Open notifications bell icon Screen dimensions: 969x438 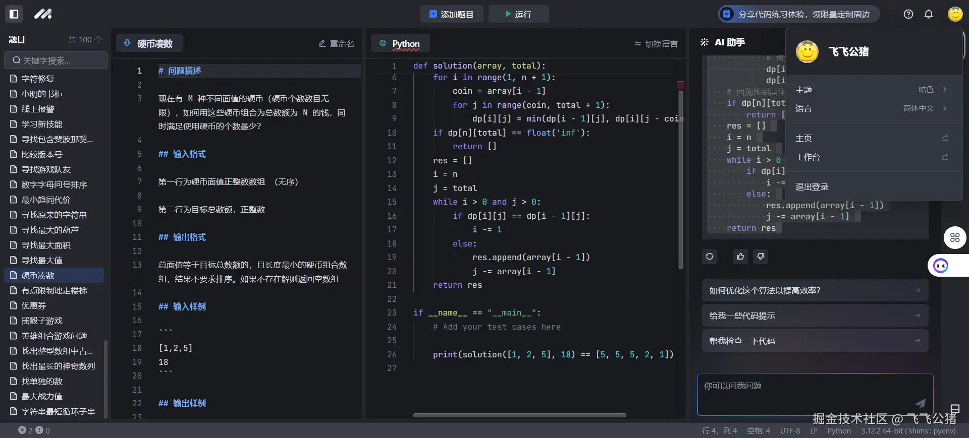[929, 14]
